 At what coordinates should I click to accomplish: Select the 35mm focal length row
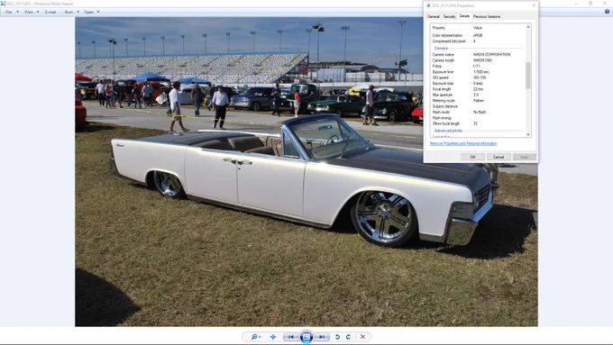[478, 123]
